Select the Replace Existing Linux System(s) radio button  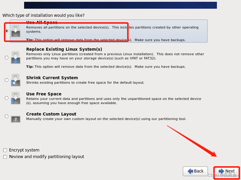click(7, 58)
